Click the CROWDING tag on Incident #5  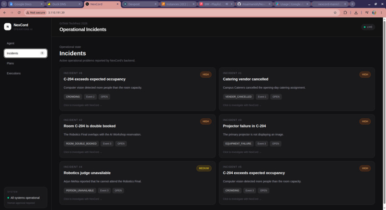click(x=232, y=190)
